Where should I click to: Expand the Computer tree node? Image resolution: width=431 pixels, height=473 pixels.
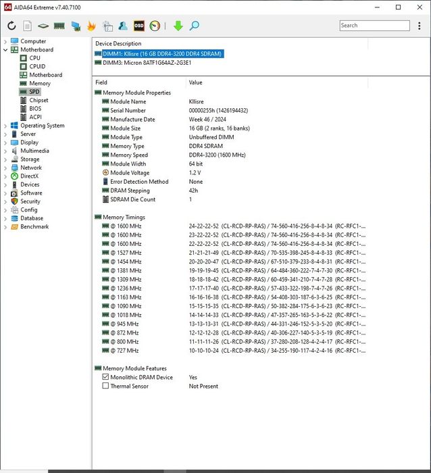click(x=5, y=41)
